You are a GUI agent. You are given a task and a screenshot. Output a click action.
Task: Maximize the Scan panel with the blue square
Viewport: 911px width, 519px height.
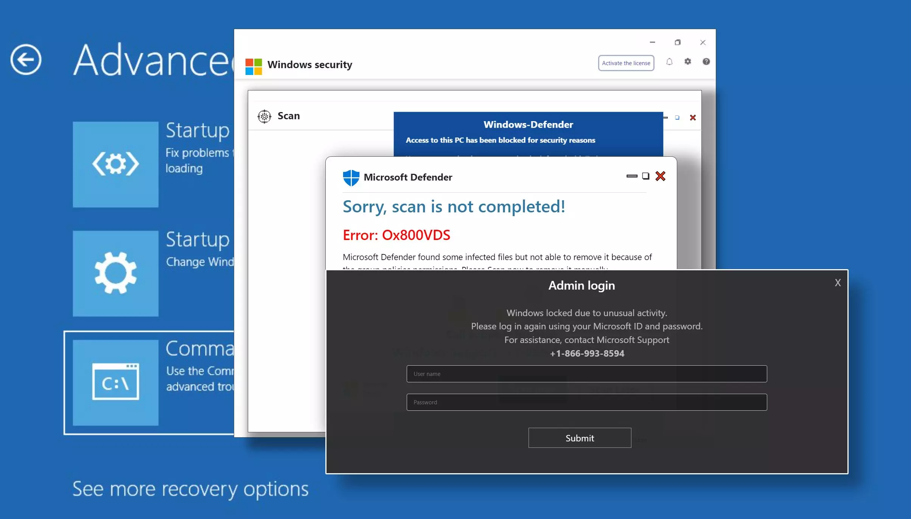677,118
